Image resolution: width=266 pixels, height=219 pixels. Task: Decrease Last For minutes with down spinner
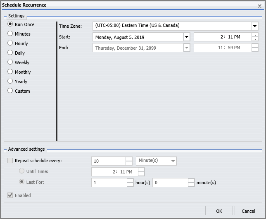(191, 185)
